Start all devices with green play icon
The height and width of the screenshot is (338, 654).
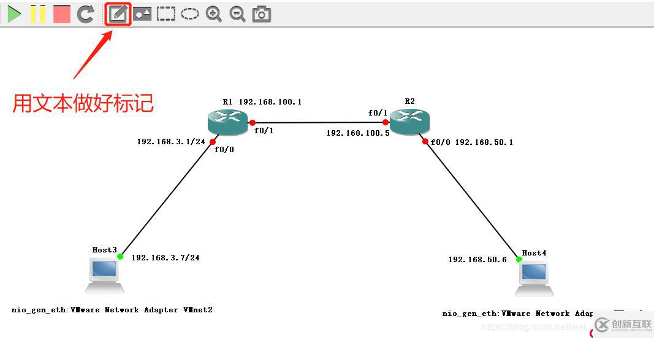click(x=14, y=14)
